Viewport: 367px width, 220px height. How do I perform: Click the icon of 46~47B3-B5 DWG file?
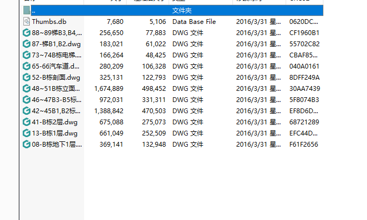pyautogui.click(x=27, y=99)
